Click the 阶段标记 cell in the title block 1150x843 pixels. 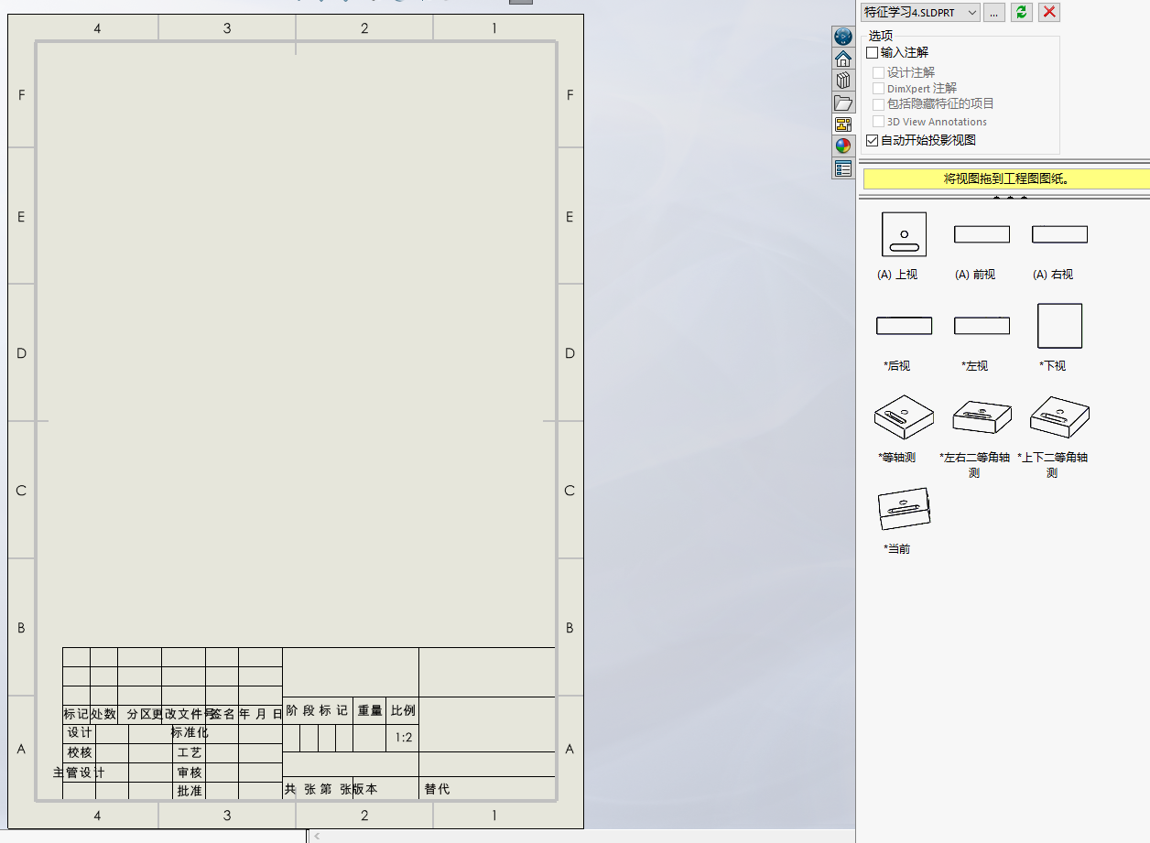tap(317, 710)
